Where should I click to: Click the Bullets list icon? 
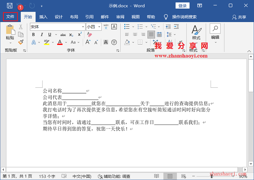coord(127,27)
